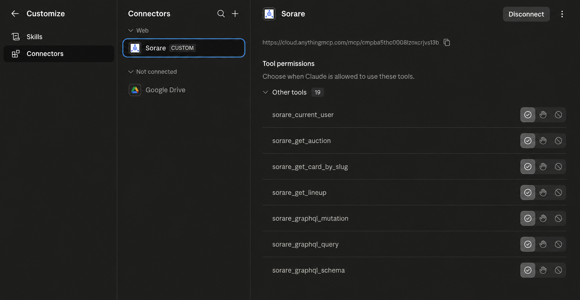580x300 pixels.
Task: Copy the Sorare MCP URL
Action: point(447,43)
